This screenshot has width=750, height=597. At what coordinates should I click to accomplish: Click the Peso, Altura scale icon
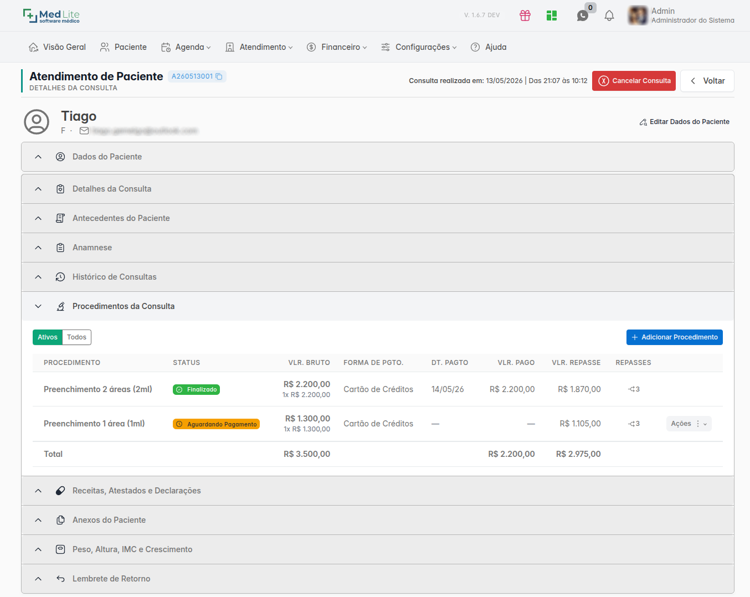tap(60, 549)
